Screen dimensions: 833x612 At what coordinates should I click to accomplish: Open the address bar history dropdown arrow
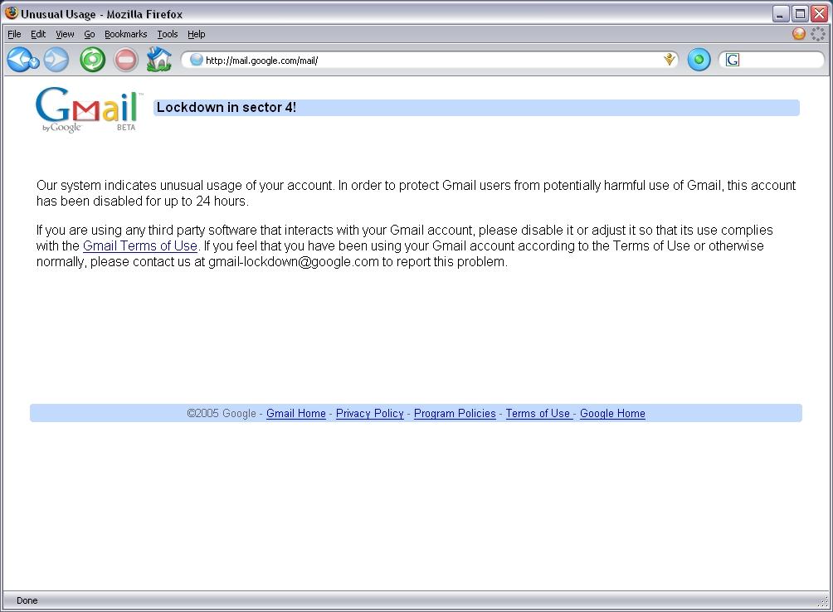coord(670,60)
